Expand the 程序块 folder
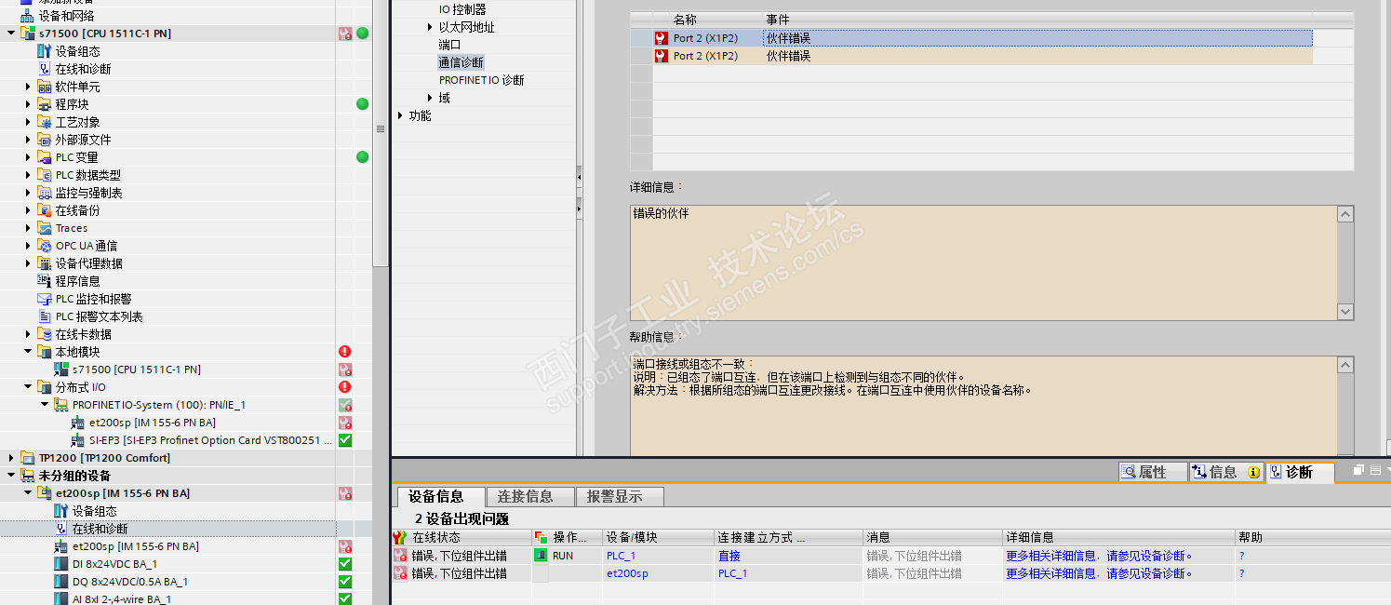 (28, 104)
